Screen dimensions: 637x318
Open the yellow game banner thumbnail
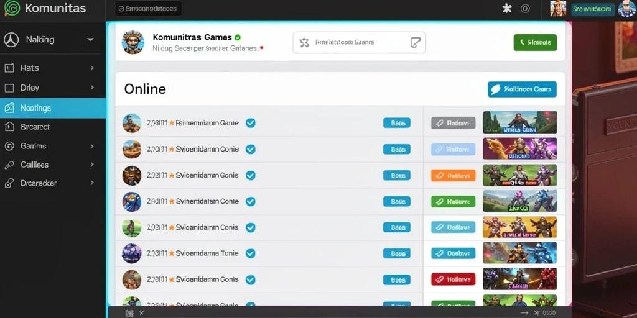pos(519,227)
